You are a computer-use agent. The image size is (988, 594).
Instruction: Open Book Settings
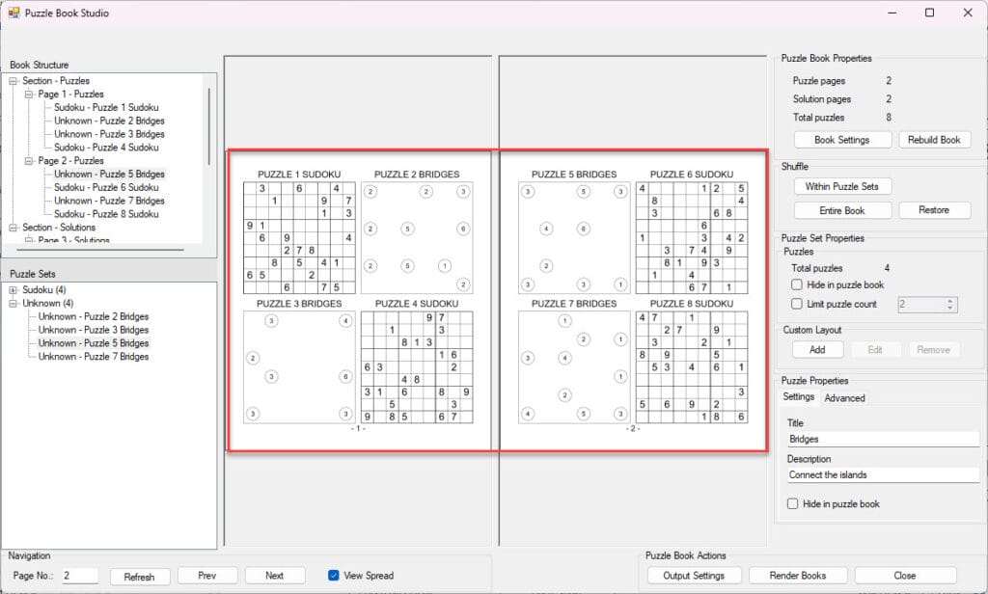[x=841, y=140]
